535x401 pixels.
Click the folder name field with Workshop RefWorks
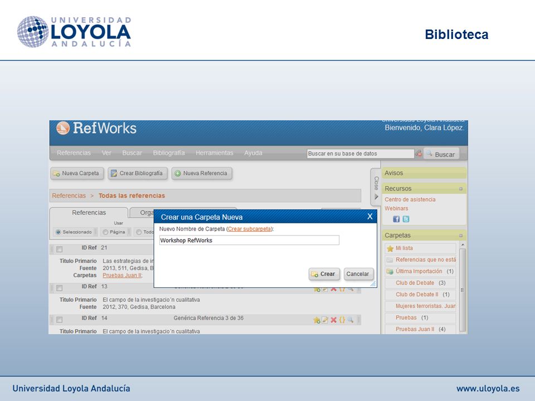click(249, 241)
